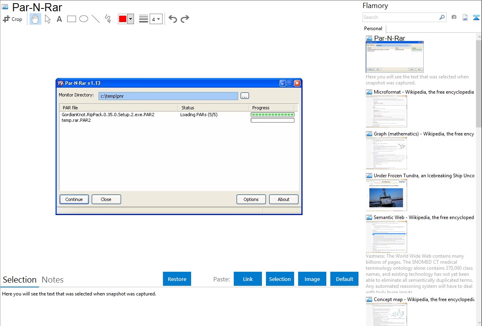Click the PAR file column header
The height and width of the screenshot is (326, 482).
pyautogui.click(x=118, y=108)
